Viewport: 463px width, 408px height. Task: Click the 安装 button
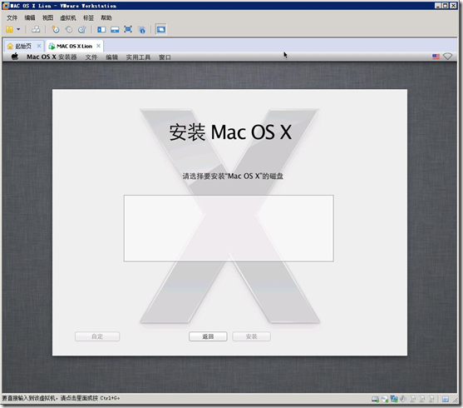pyautogui.click(x=251, y=336)
